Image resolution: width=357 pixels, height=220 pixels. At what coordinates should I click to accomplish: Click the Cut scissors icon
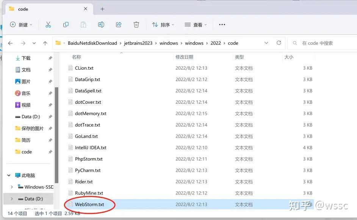tap(48, 25)
